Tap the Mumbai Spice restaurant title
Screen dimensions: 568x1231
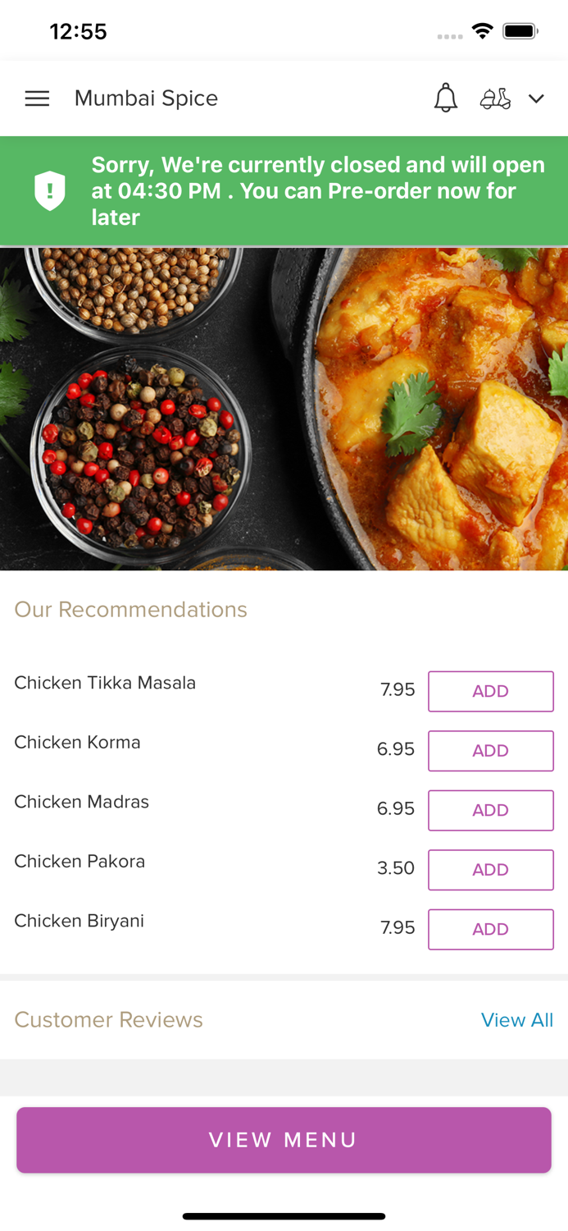point(146,98)
